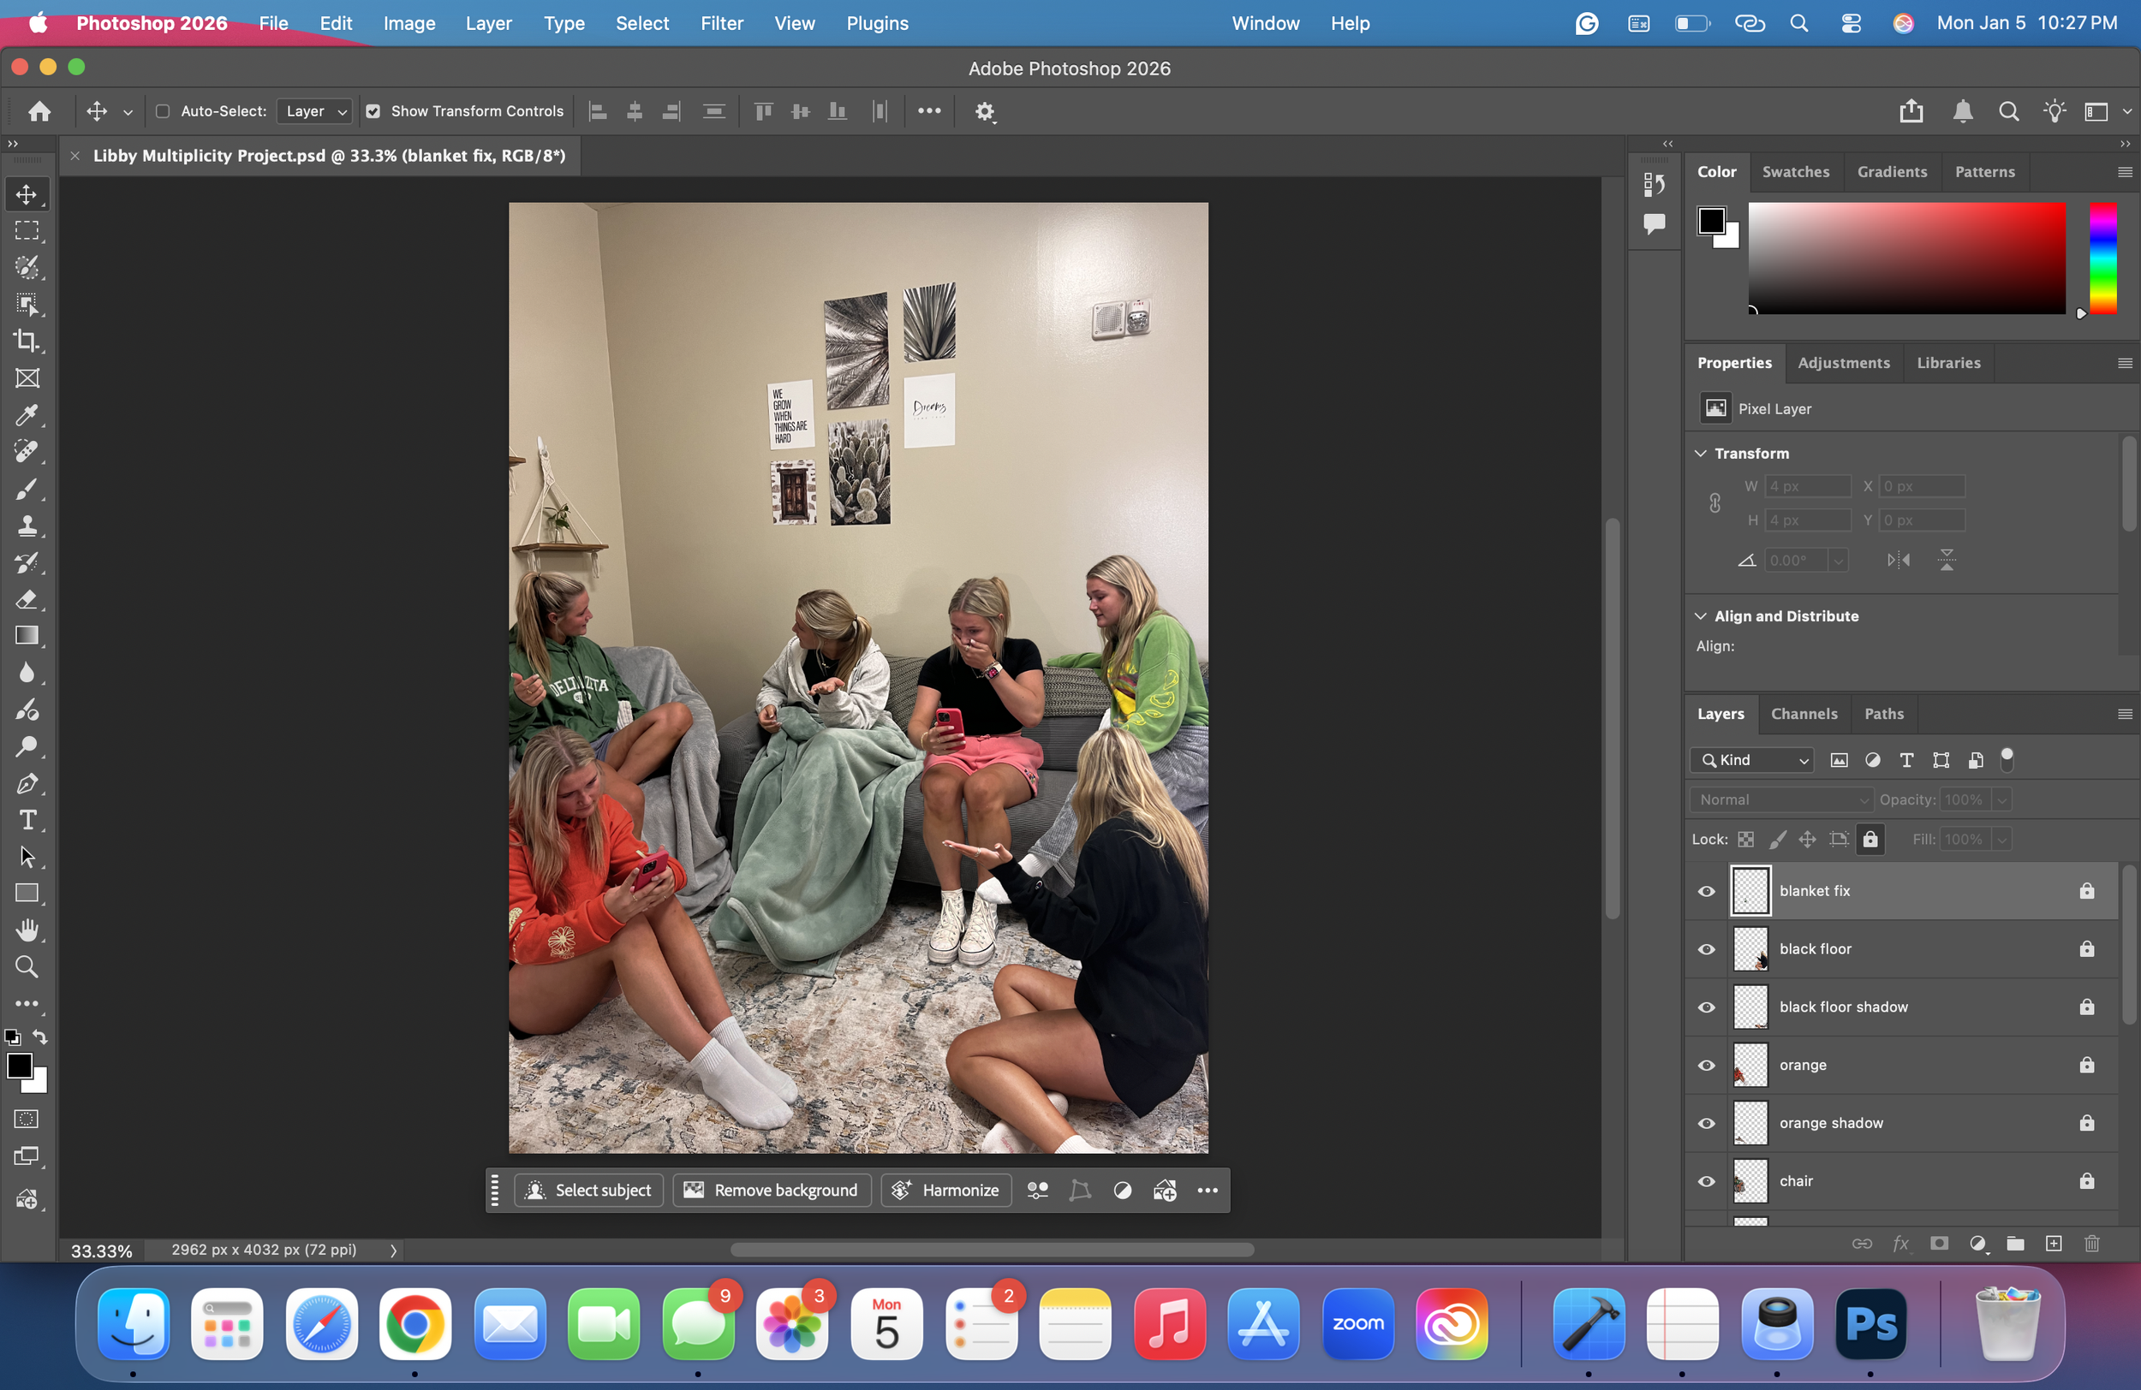Select the Eraser tool
This screenshot has width=2141, height=1390.
(x=27, y=599)
